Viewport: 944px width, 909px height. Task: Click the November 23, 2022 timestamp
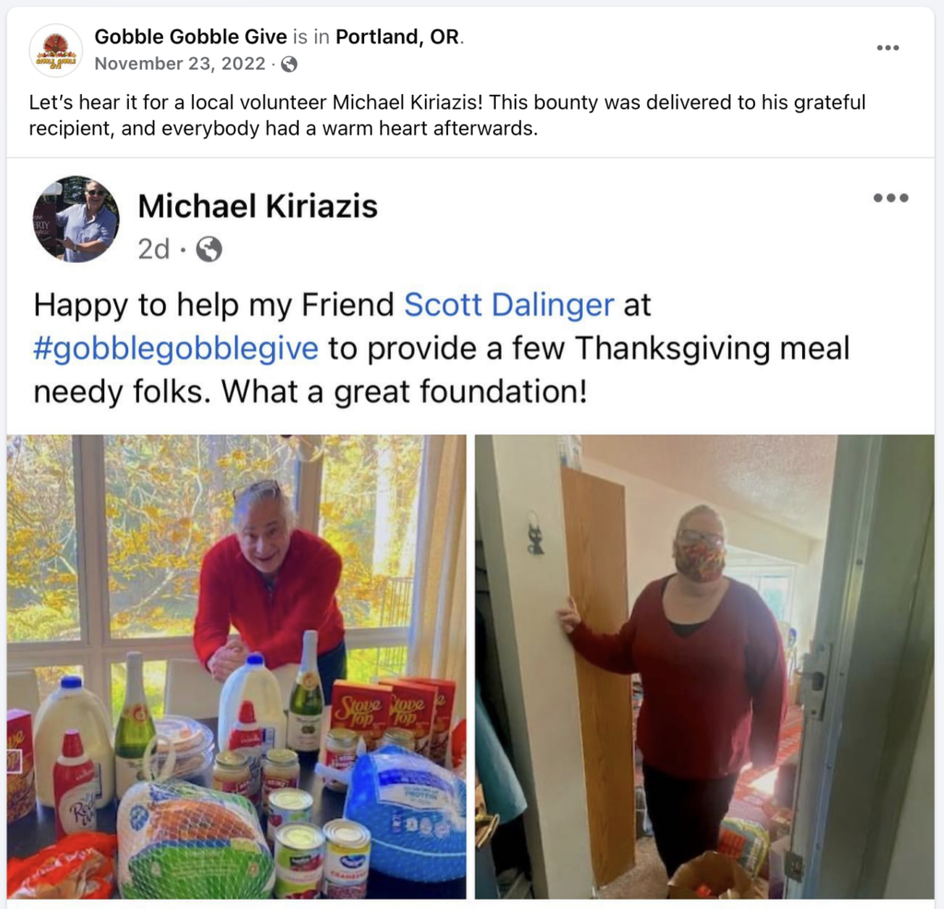180,64
